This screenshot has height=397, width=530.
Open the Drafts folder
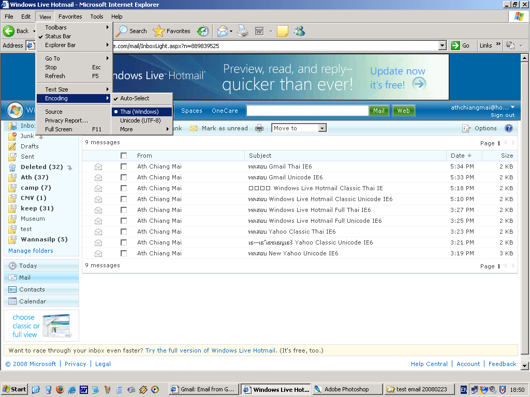coord(30,146)
